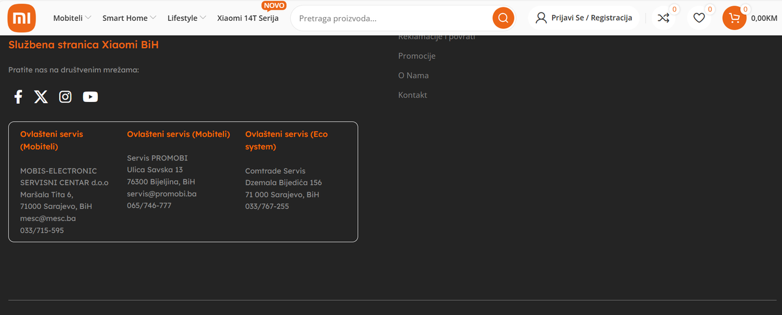This screenshot has width=782, height=315.
Task: Open Prijavi Se / Registracija
Action: (x=591, y=18)
